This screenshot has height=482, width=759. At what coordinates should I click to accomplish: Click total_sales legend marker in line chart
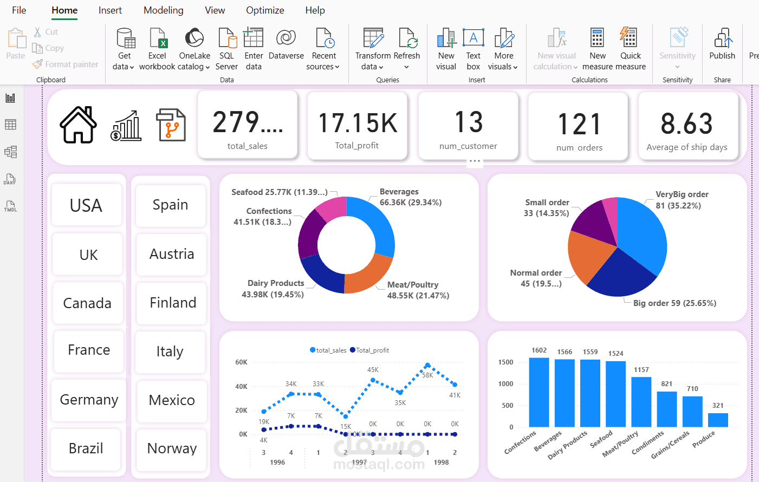click(313, 350)
